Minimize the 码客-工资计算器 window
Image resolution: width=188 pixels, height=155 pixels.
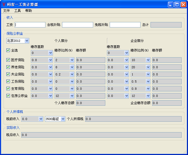[170, 5]
